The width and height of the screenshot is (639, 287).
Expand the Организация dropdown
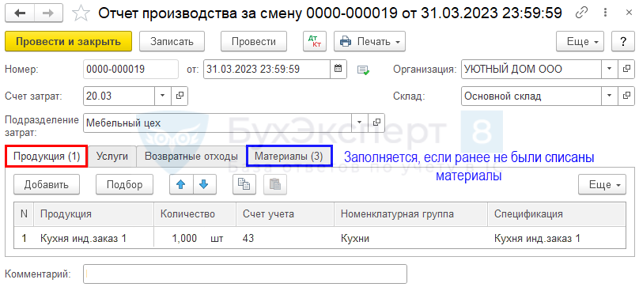[x=610, y=70]
